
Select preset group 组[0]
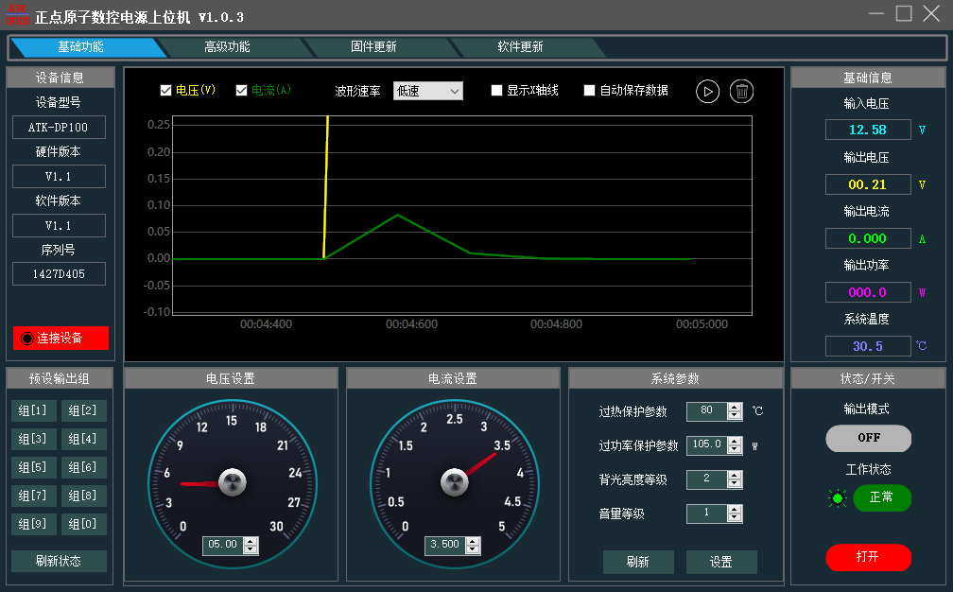pos(84,524)
